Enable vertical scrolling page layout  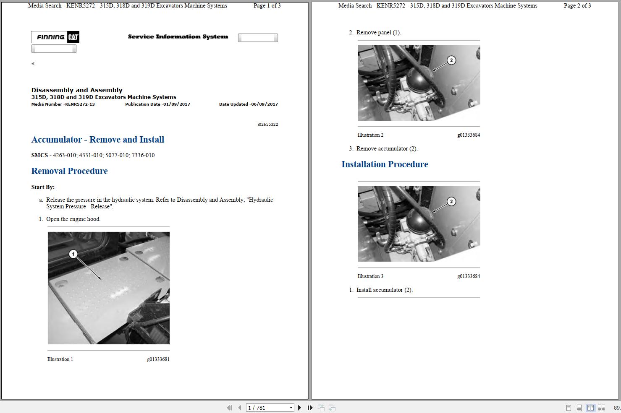(x=580, y=407)
